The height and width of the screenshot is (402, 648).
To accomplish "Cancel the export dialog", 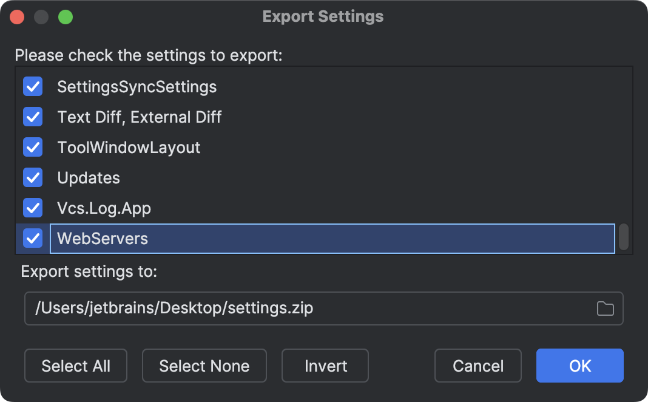I will point(478,366).
